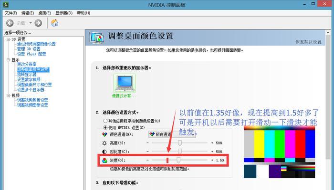This screenshot has height=190, width=334.
Task: Open 通过预览调整图像设置 task
Action: pyautogui.click(x=36, y=44)
